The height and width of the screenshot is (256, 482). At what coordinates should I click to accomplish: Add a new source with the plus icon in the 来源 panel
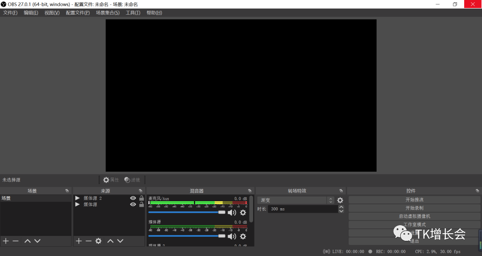79,241
